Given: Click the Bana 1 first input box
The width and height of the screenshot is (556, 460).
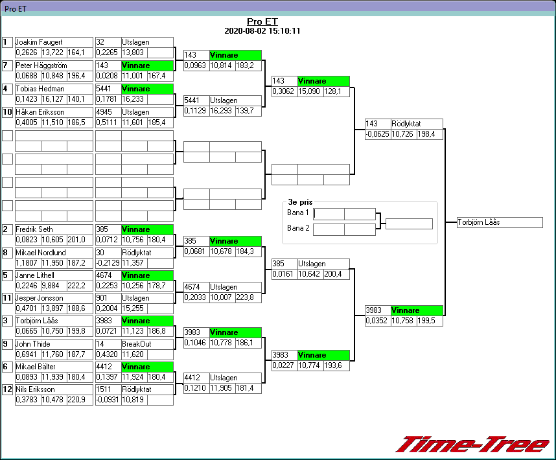Looking at the screenshot, I should pyautogui.click(x=329, y=214).
